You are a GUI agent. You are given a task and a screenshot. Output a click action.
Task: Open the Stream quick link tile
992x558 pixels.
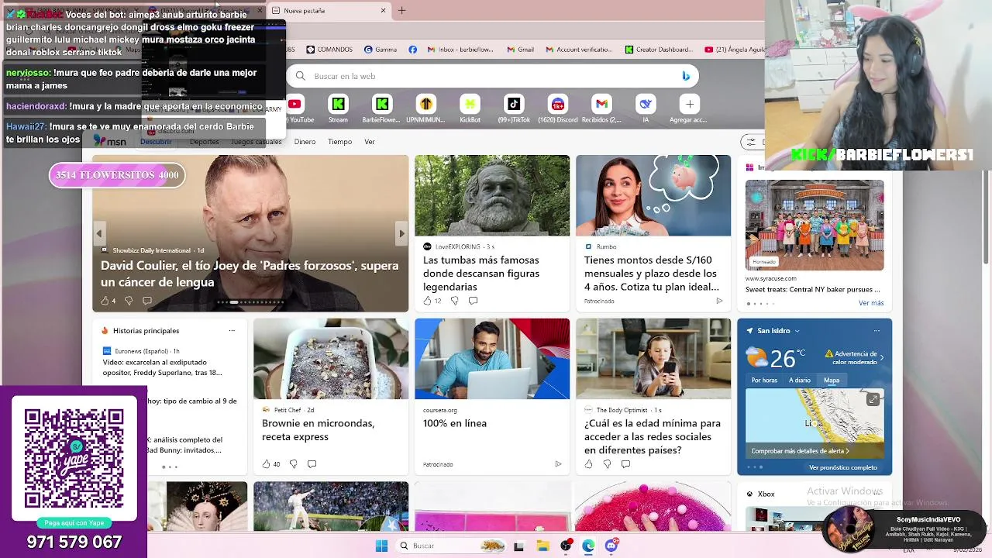(x=338, y=109)
